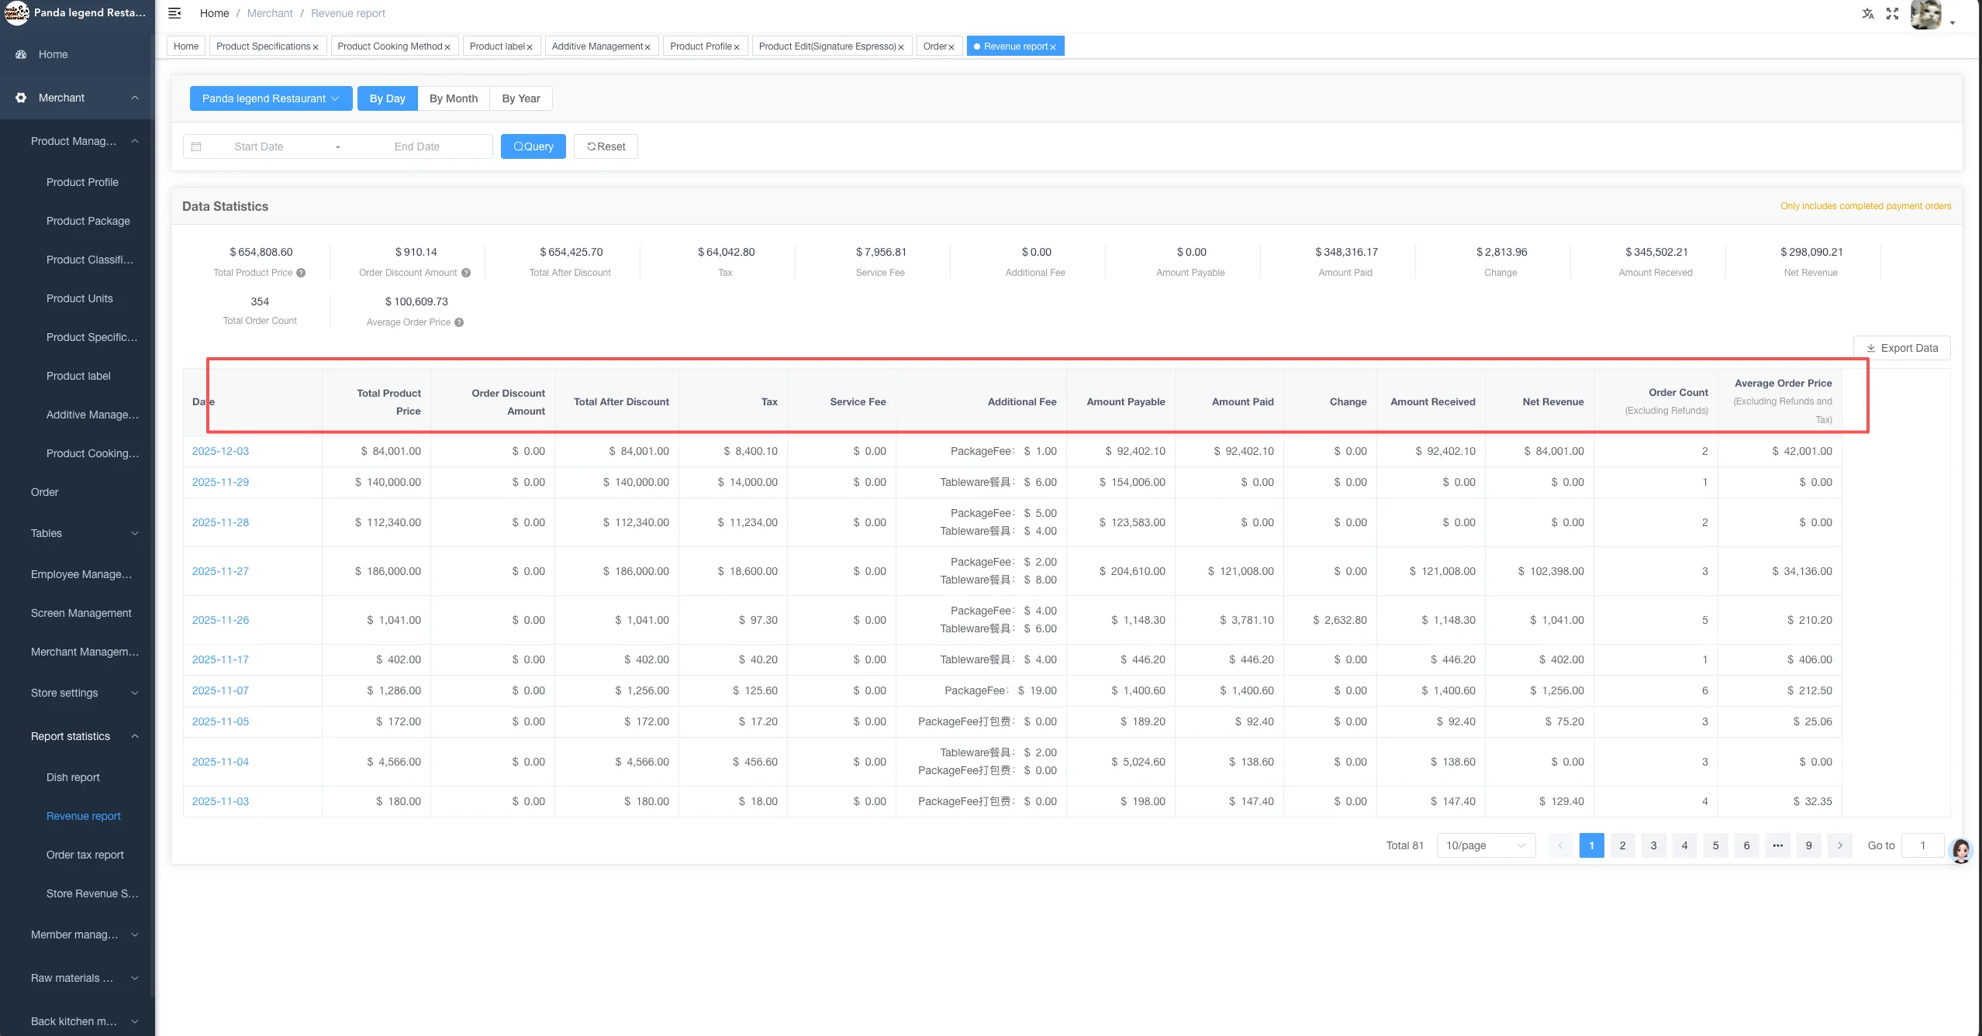Open the Order tab

[934, 46]
